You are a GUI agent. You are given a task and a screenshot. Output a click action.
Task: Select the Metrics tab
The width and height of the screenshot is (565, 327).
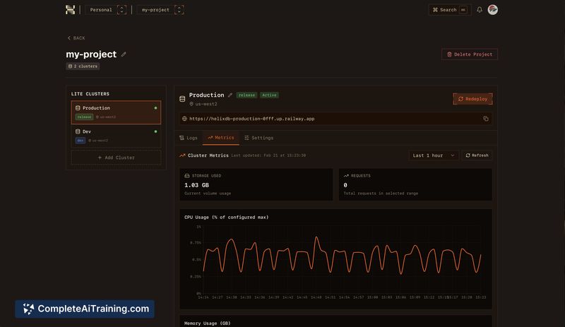click(x=220, y=138)
